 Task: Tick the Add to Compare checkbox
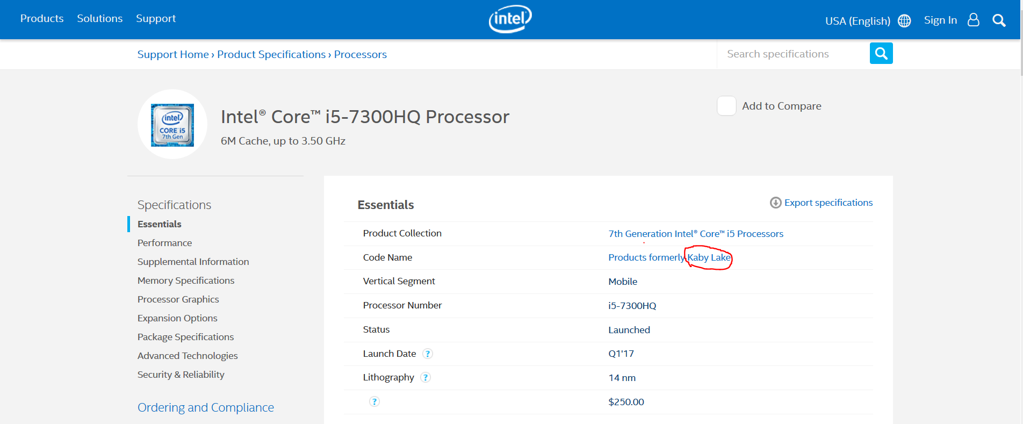click(726, 106)
